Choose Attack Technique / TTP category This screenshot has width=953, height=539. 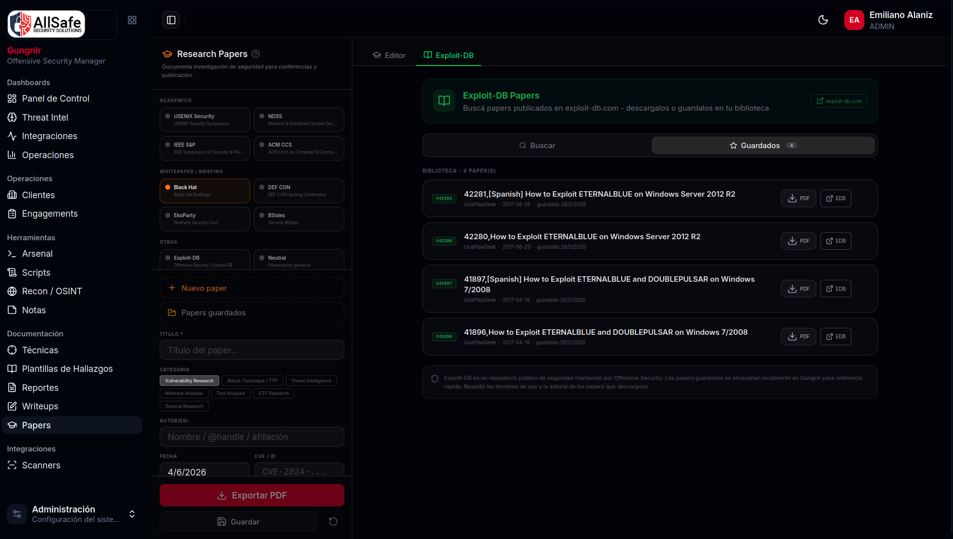(252, 381)
